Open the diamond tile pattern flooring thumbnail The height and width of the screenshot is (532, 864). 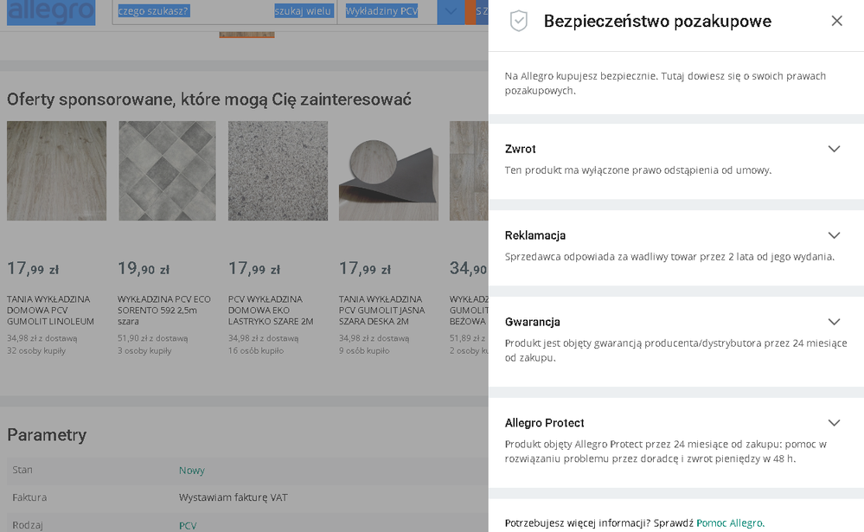pyautogui.click(x=167, y=170)
